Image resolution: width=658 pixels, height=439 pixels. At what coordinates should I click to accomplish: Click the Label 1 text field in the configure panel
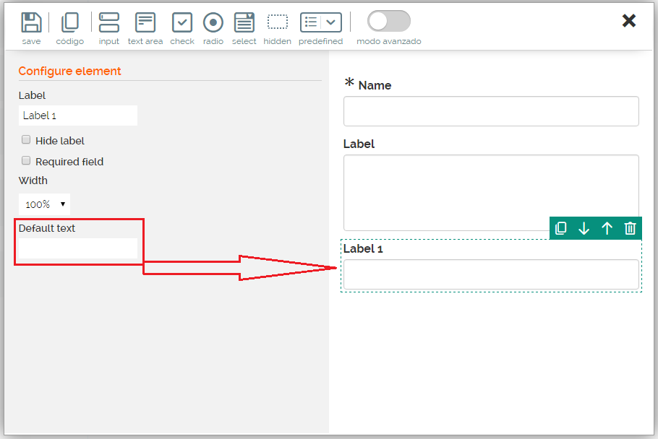(78, 116)
